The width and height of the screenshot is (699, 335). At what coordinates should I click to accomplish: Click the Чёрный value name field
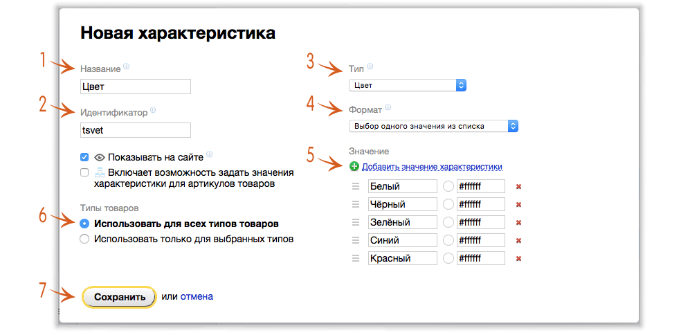(403, 204)
